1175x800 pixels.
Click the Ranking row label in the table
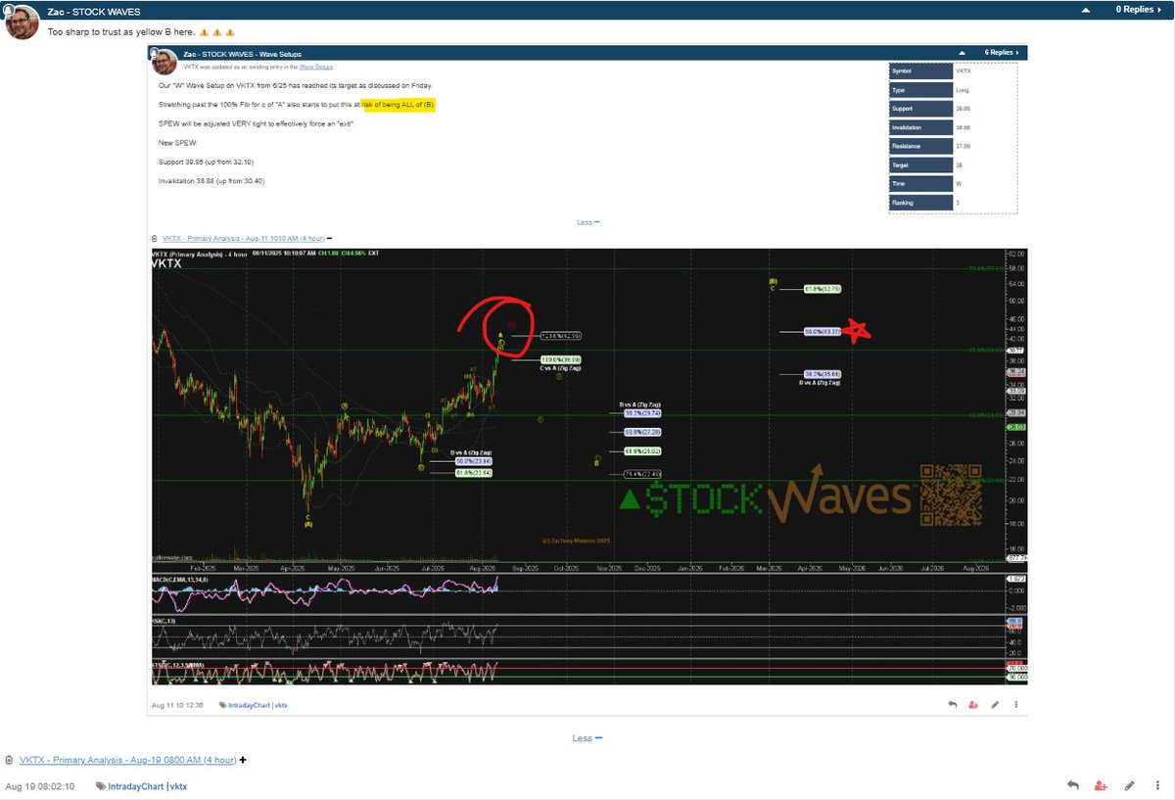click(918, 202)
